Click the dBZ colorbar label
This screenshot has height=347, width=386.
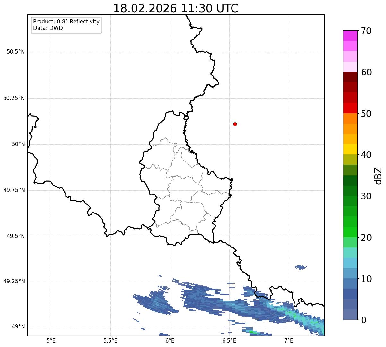coord(378,176)
